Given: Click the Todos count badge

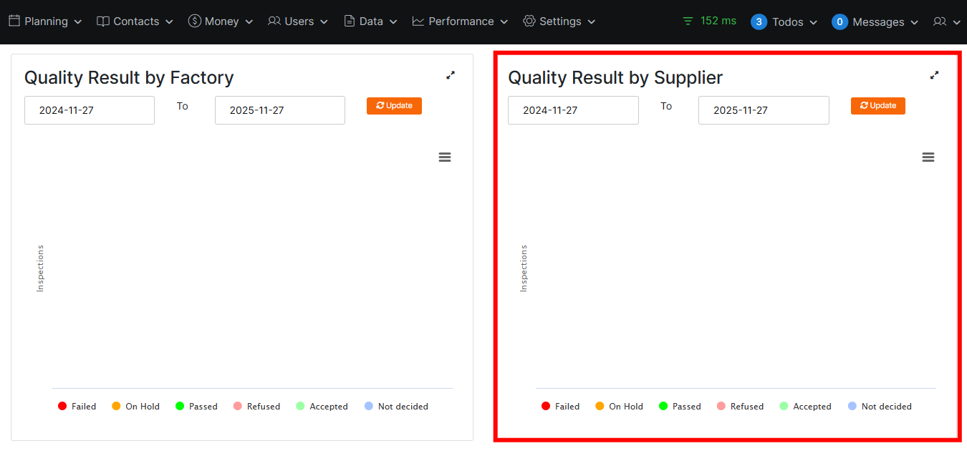Looking at the screenshot, I should point(759,22).
